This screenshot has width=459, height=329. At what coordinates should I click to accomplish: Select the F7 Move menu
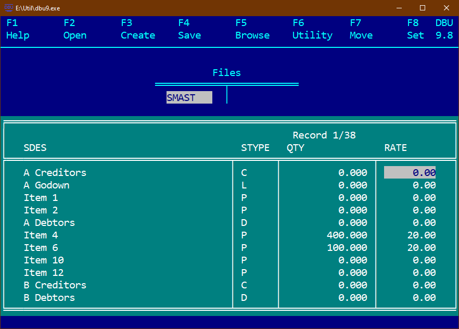[x=361, y=30]
